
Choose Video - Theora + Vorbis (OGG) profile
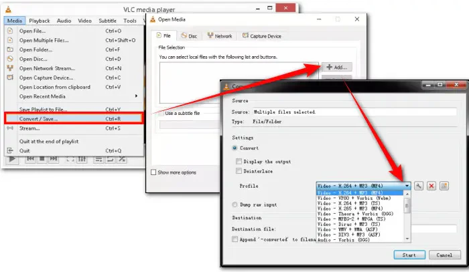pyautogui.click(x=361, y=214)
